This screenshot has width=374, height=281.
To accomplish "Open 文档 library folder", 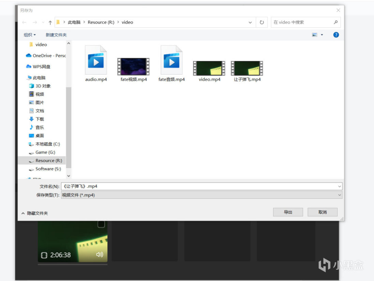I will 36,111.
